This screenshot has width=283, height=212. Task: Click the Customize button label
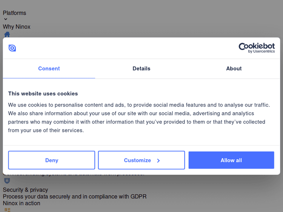[137, 160]
